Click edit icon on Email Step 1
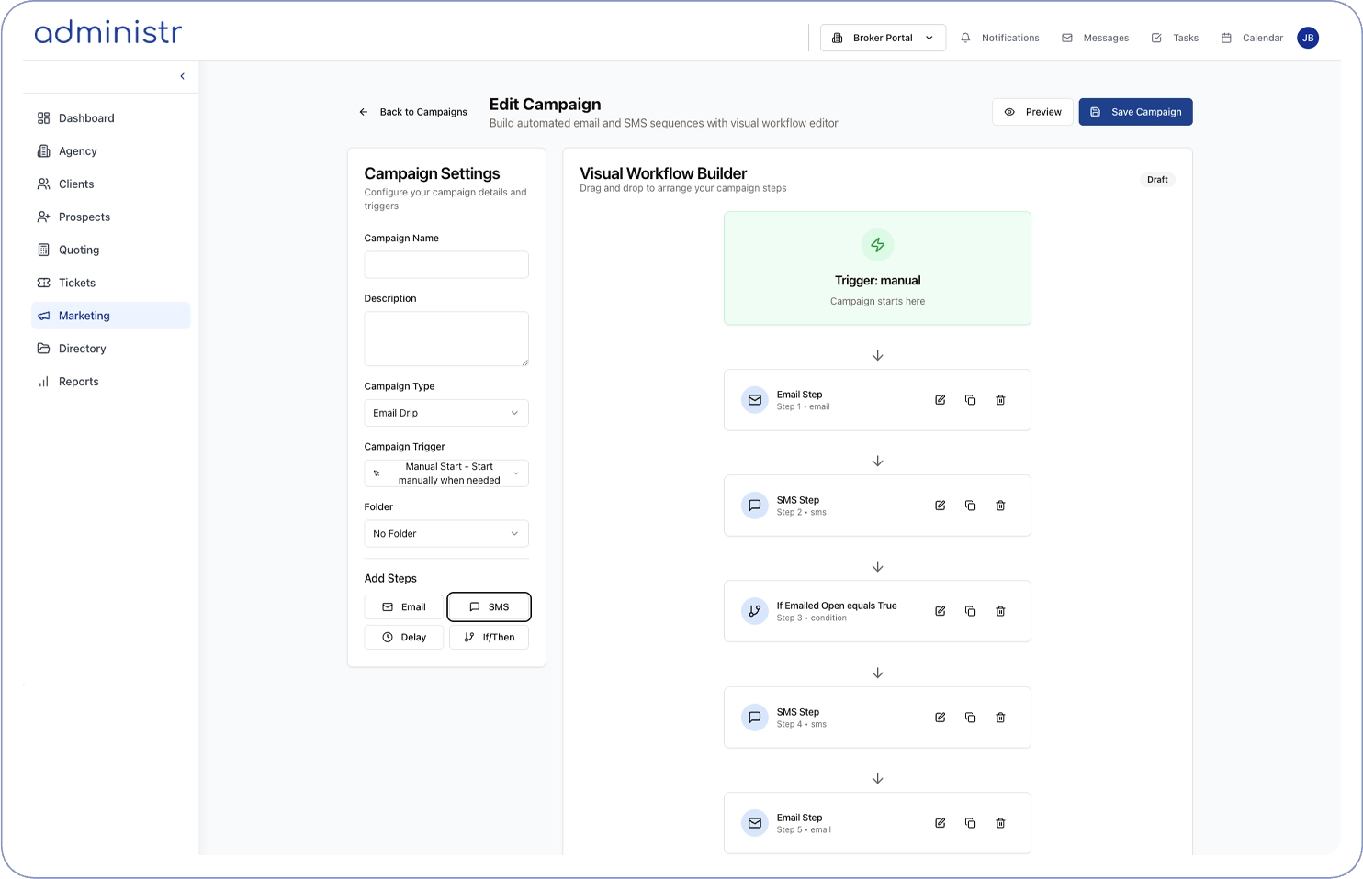This screenshot has height=879, width=1363. [940, 400]
